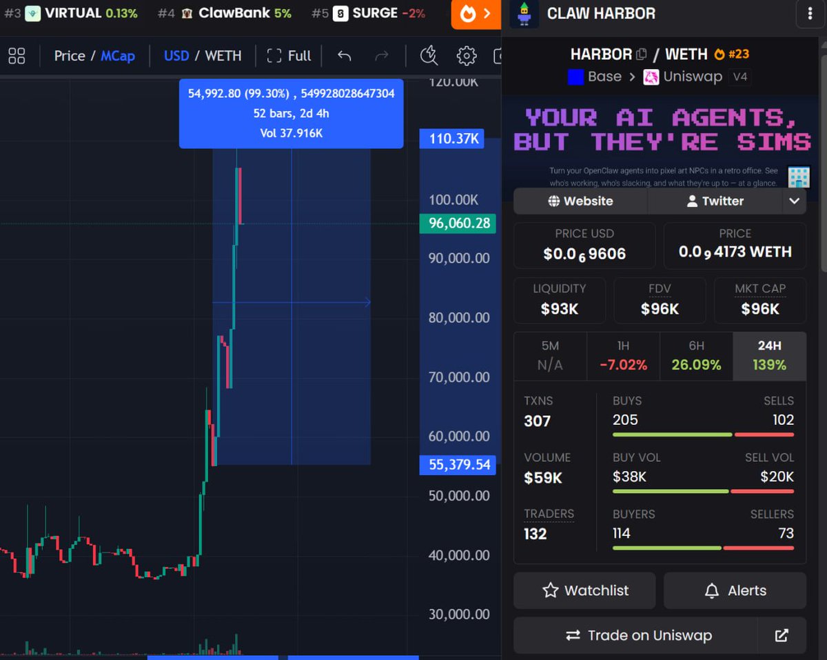This screenshot has width=827, height=660.
Task: Open trending token #3 VIRTUAL
Action: point(71,13)
